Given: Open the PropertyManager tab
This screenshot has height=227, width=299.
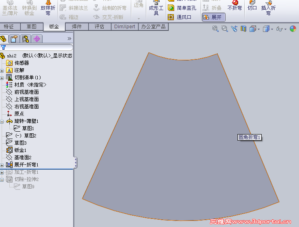Looking at the screenshot, I should [14, 39].
